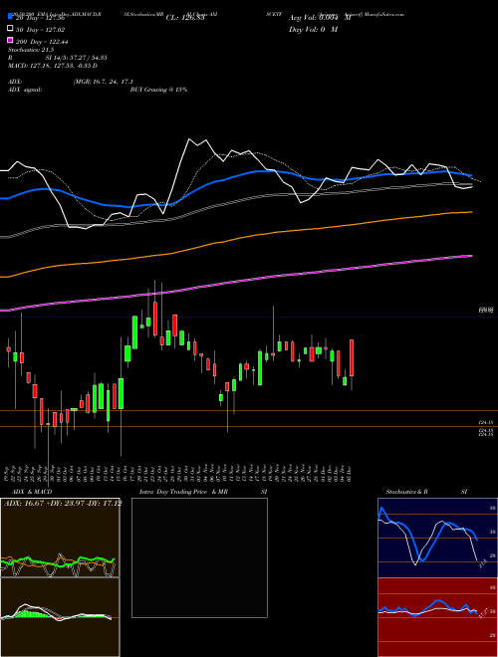This screenshot has height=657, width=498.
Task: Open the blue Stochastics mini chart
Action: 437,538
